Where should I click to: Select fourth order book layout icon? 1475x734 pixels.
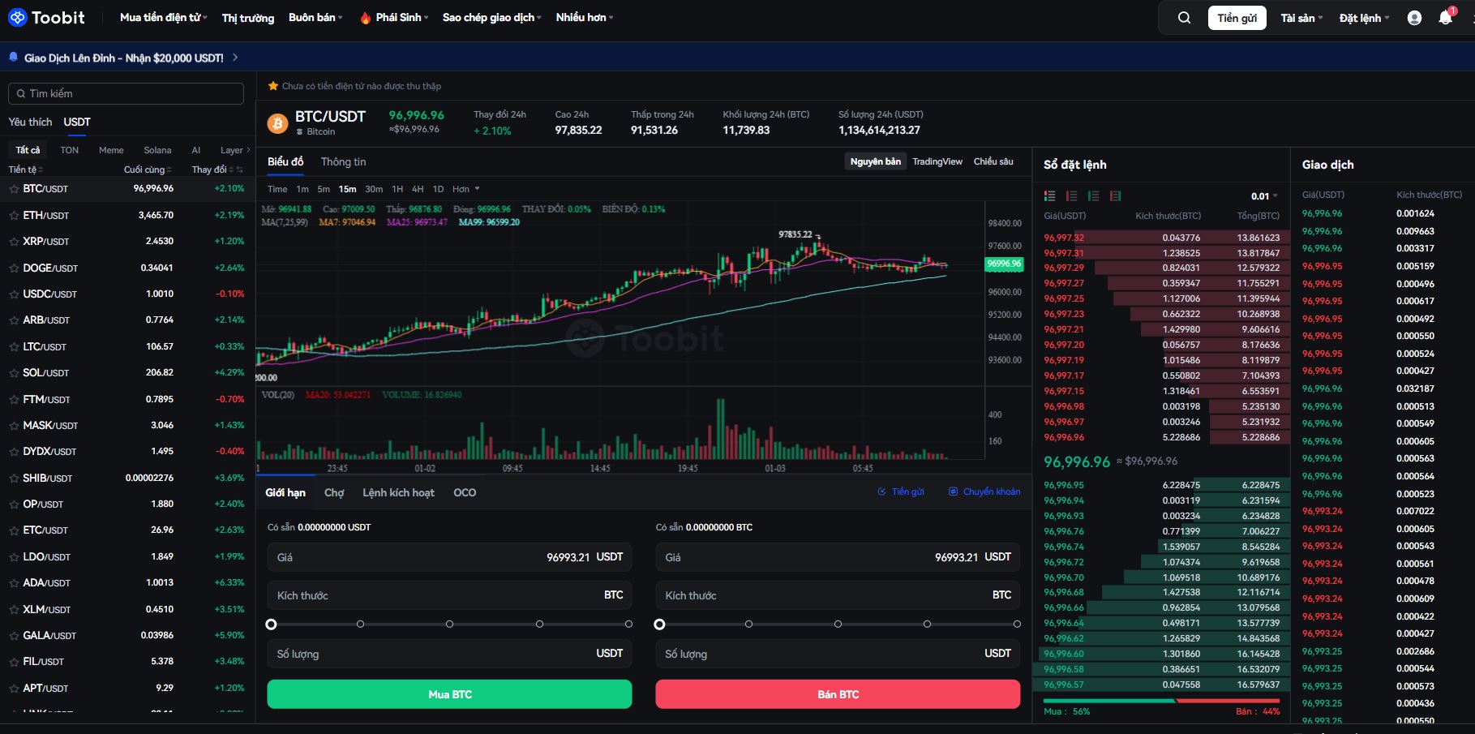[x=1115, y=195]
